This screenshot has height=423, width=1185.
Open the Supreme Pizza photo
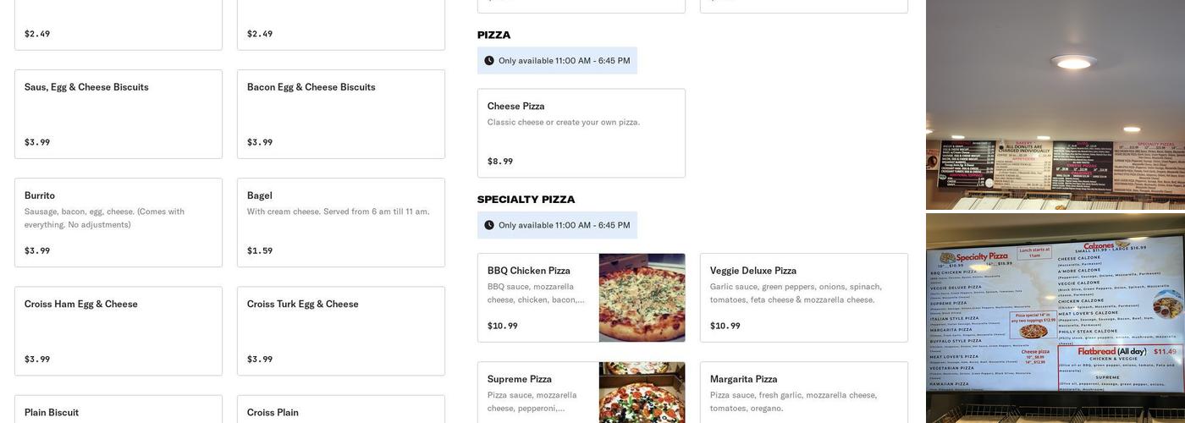click(642, 393)
